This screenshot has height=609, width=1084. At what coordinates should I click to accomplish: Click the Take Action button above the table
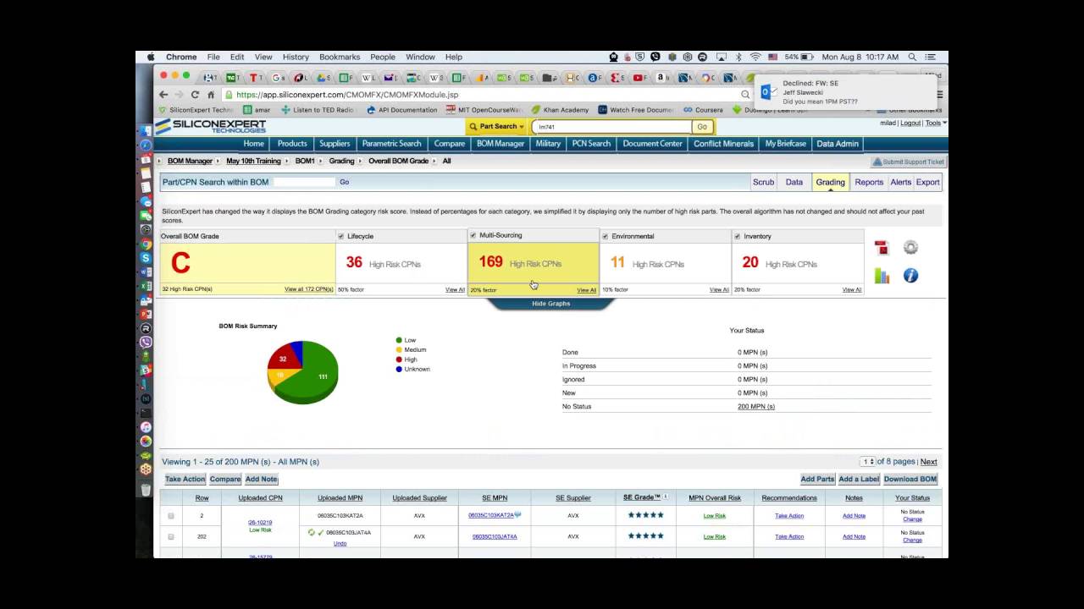pyautogui.click(x=185, y=479)
